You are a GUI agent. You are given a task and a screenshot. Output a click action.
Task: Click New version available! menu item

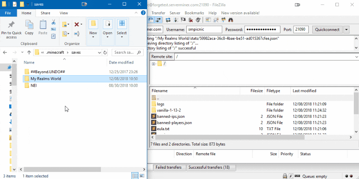click(x=241, y=13)
